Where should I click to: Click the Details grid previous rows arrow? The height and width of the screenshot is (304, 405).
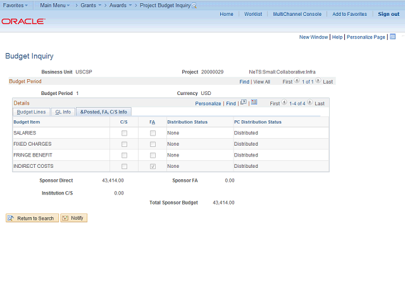point(284,103)
